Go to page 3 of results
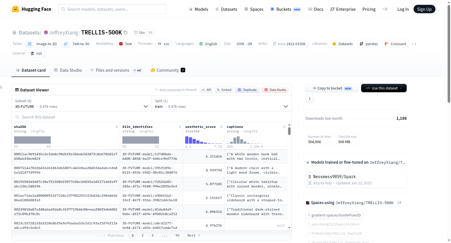The image size is (451, 243). pyautogui.click(x=152, y=235)
